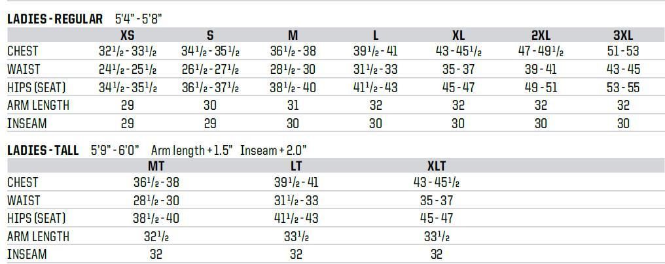Click the 43 - 45 waist value
The width and height of the screenshot is (665, 264).
(x=623, y=69)
